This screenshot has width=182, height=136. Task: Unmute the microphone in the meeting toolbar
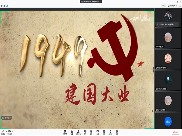tap(3, 131)
